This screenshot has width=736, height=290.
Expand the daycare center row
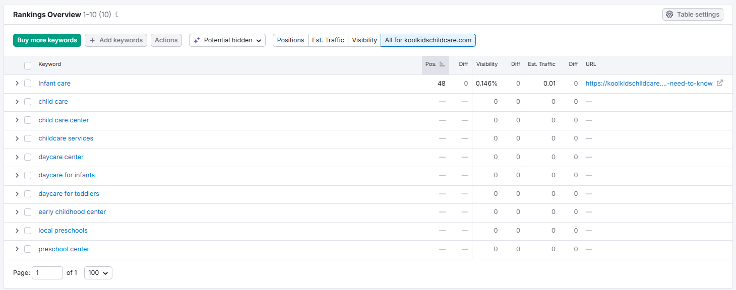coord(17,157)
